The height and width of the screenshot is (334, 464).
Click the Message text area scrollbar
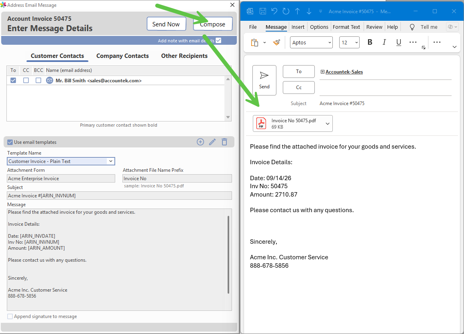[228, 254]
